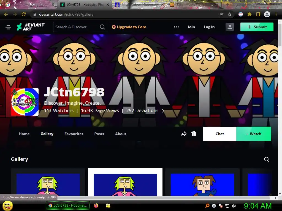This screenshot has width=282, height=211.
Task: Open the Favourites tab
Action: pos(74,134)
